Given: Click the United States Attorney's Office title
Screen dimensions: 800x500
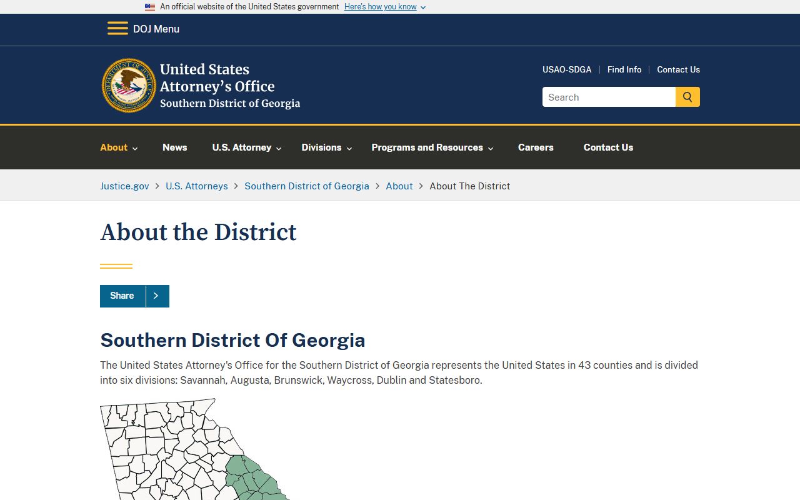Looking at the screenshot, I should 230,86.
